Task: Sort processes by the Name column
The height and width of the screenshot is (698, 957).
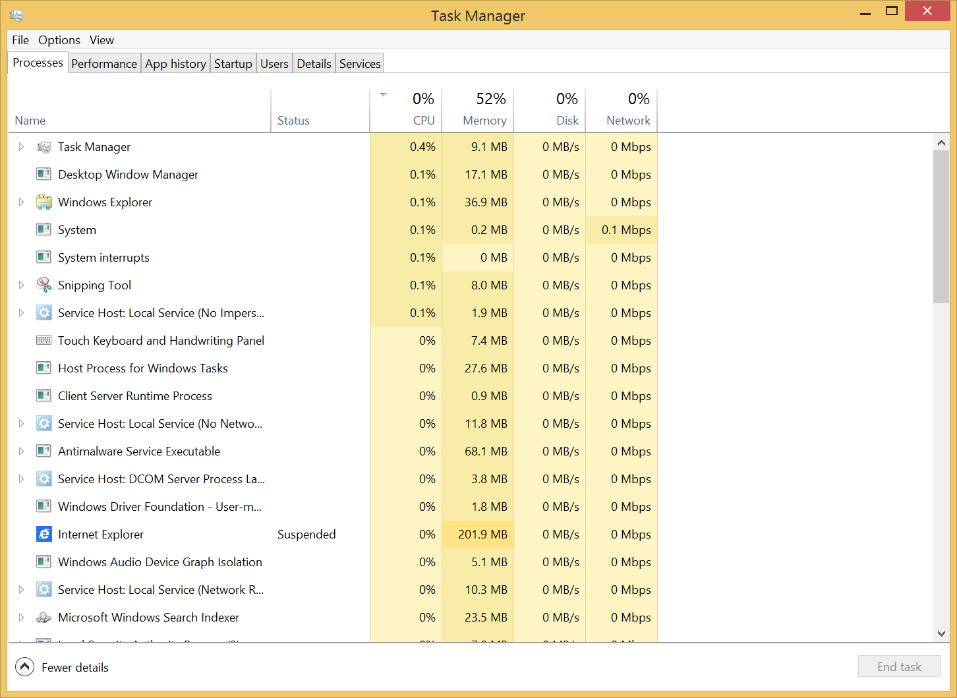Action: 139,111
